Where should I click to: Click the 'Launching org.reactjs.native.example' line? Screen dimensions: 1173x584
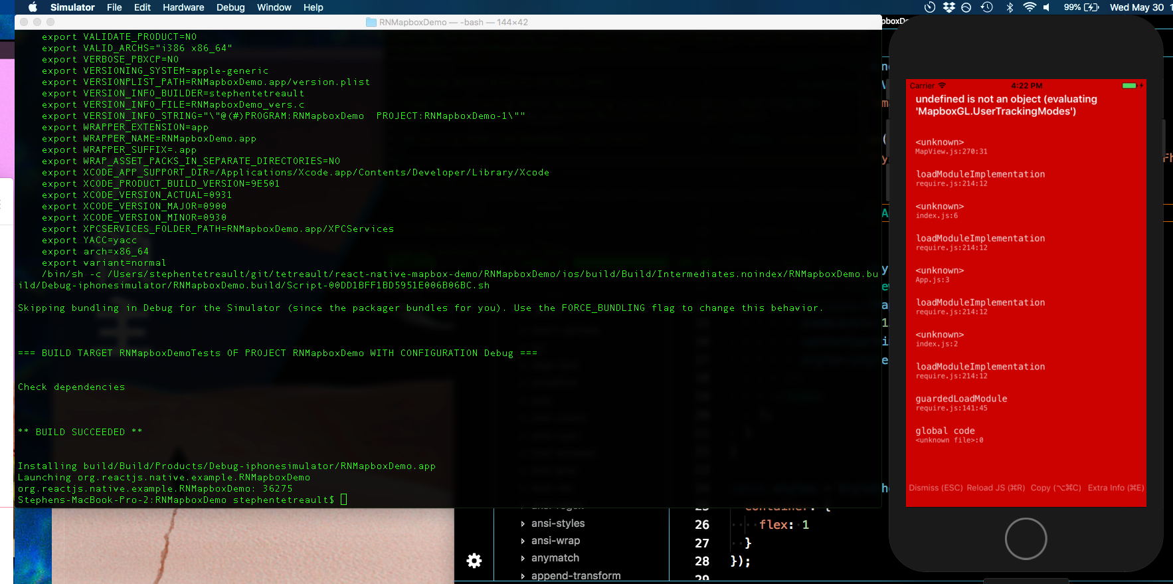coord(164,477)
